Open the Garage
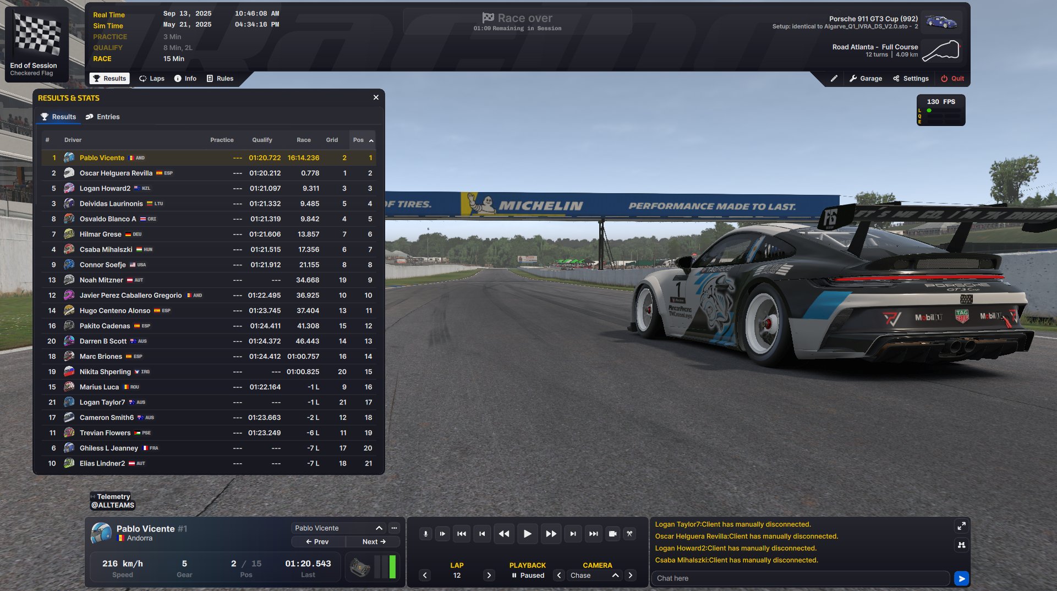The width and height of the screenshot is (1057, 591). 866,79
